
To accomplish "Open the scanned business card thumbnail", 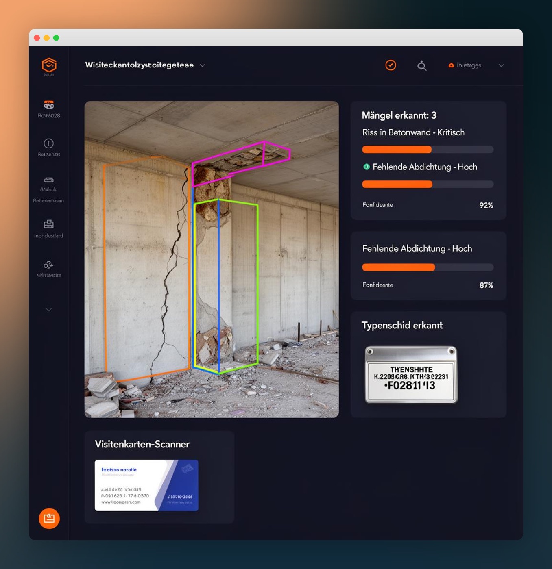I will point(146,485).
